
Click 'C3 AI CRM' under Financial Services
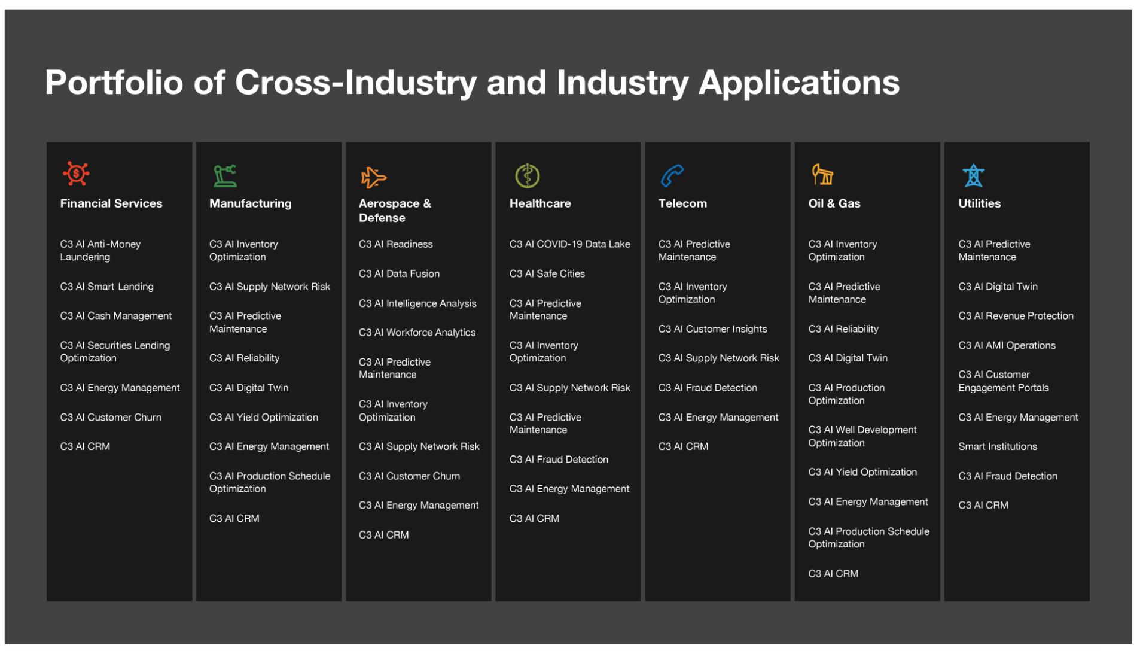[85, 447]
